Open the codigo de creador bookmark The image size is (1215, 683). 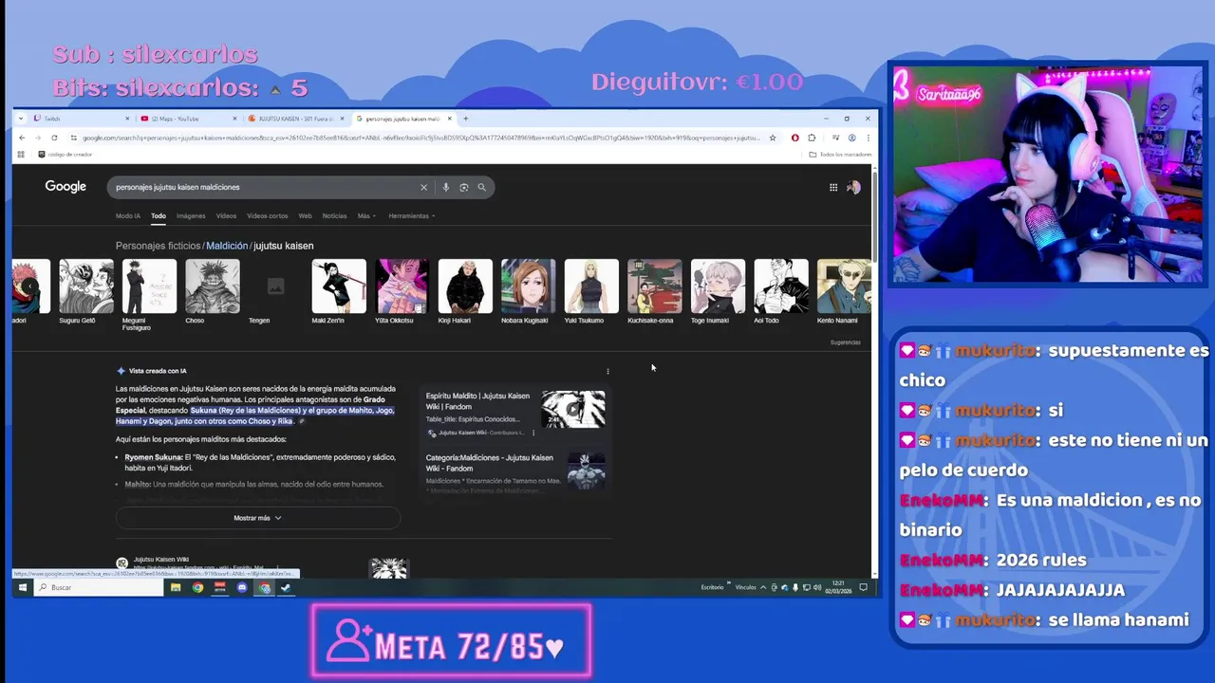point(65,154)
